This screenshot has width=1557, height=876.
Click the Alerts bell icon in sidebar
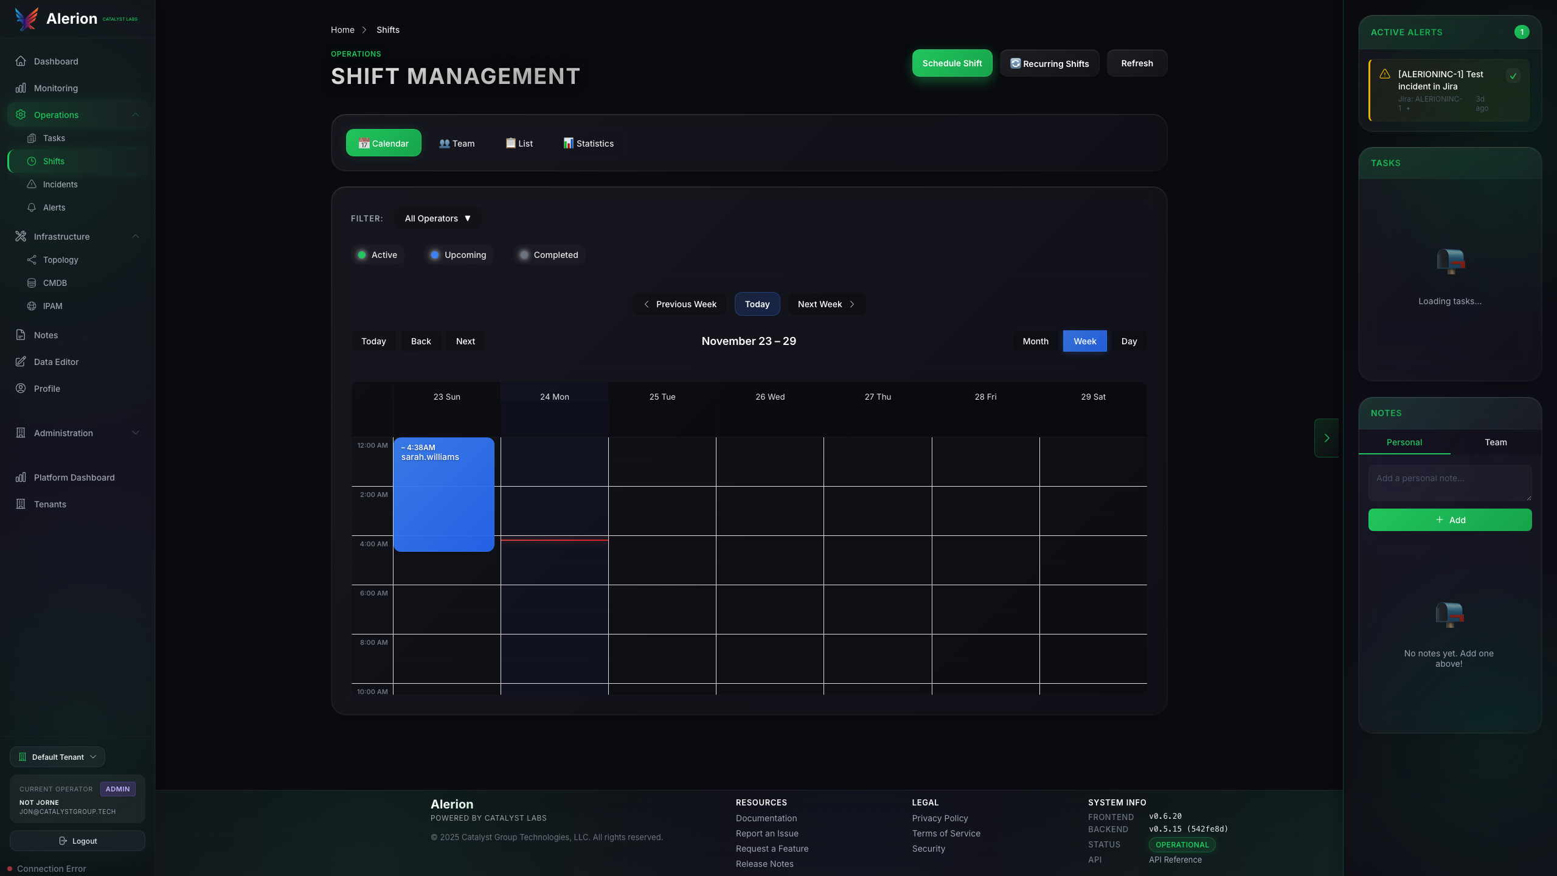click(x=32, y=207)
